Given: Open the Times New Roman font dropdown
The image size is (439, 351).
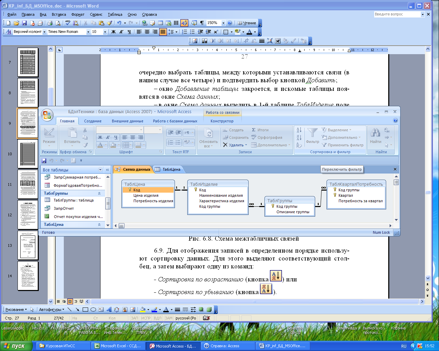Looking at the screenshot, I should pos(88,32).
